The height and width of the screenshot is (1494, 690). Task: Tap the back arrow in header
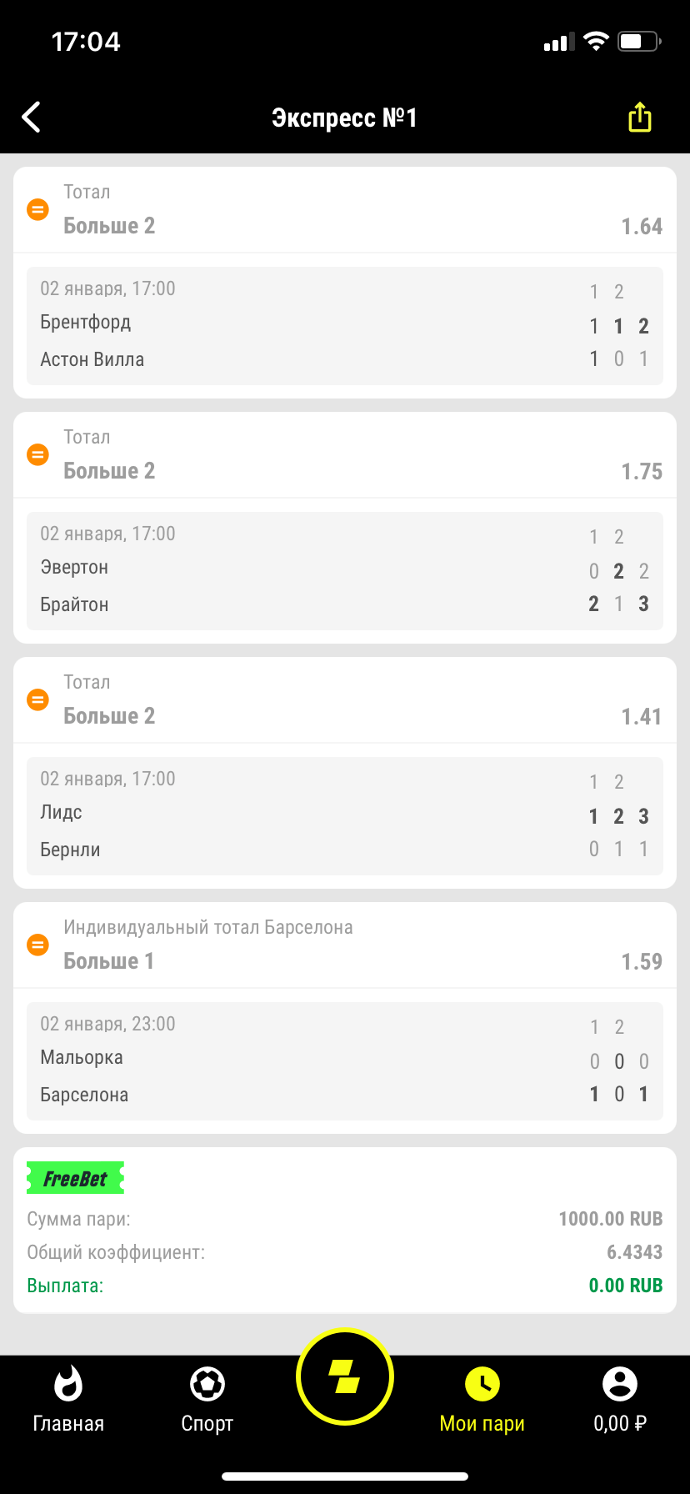(32, 118)
